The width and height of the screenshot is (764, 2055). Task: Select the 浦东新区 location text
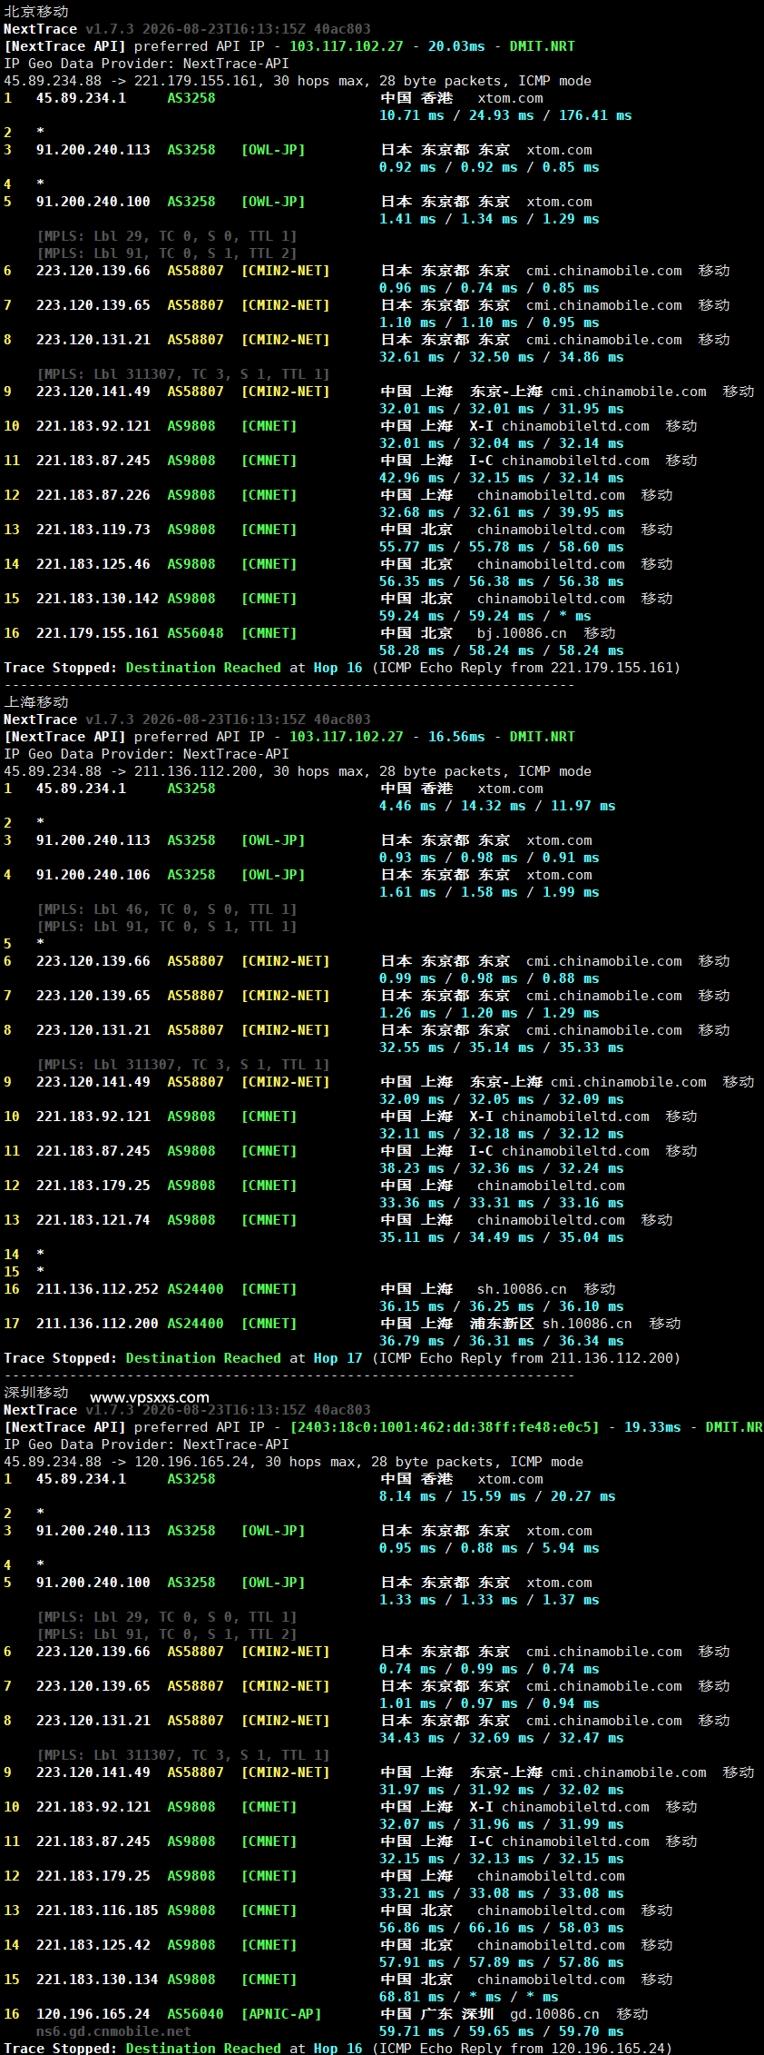502,1324
